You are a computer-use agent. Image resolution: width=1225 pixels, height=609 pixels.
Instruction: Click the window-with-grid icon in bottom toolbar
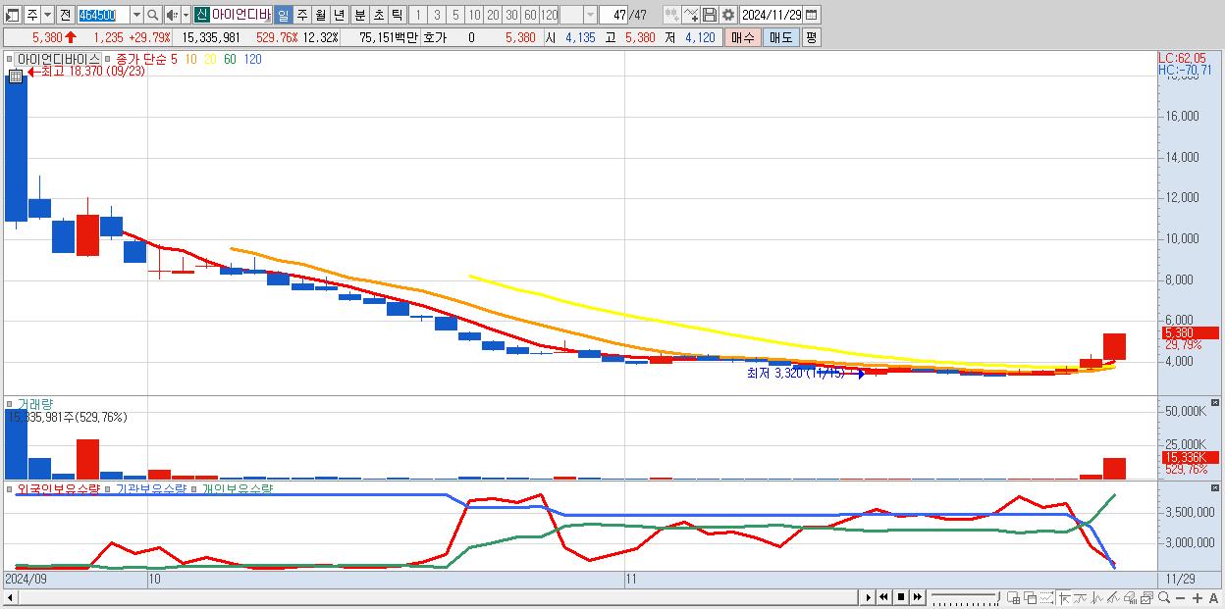(x=1014, y=597)
